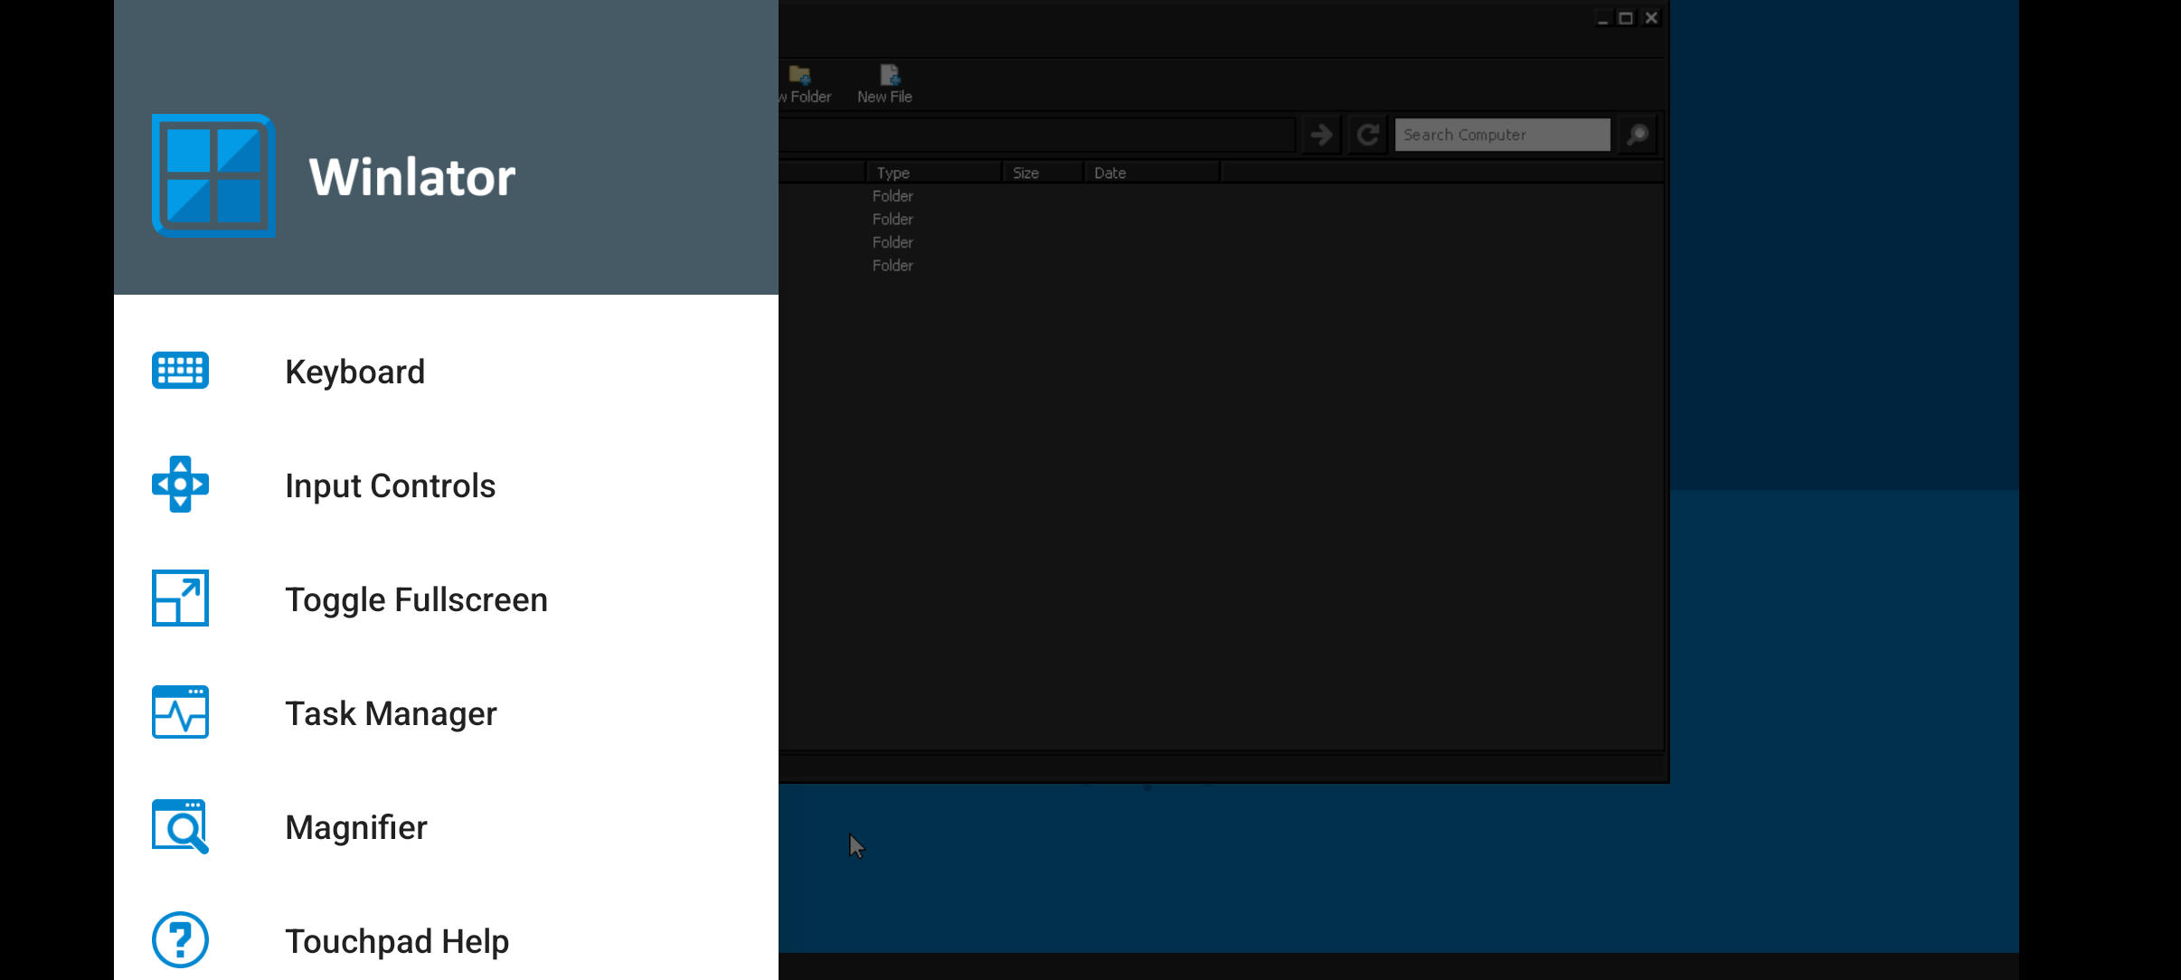
Task: Open the Keyboard option keyboard icon
Action: pyautogui.click(x=180, y=371)
